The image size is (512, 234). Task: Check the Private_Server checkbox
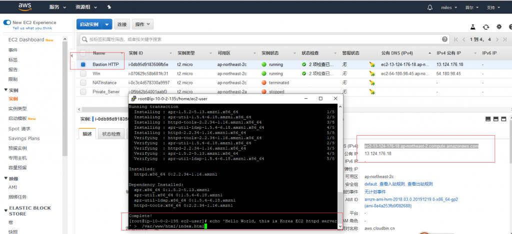(83, 92)
